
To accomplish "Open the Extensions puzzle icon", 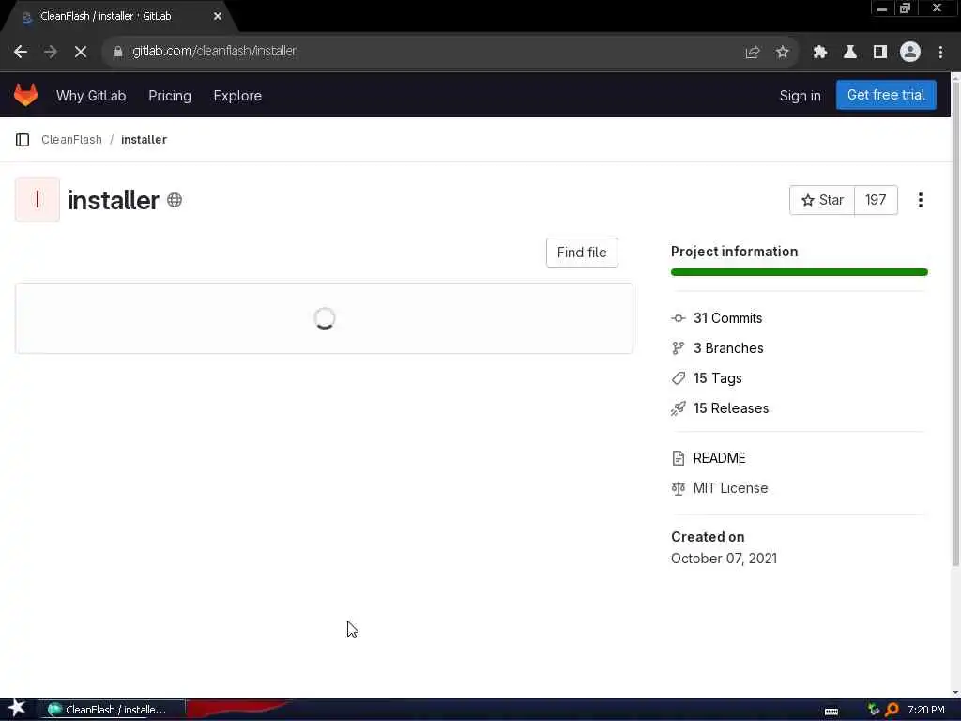I will click(820, 53).
